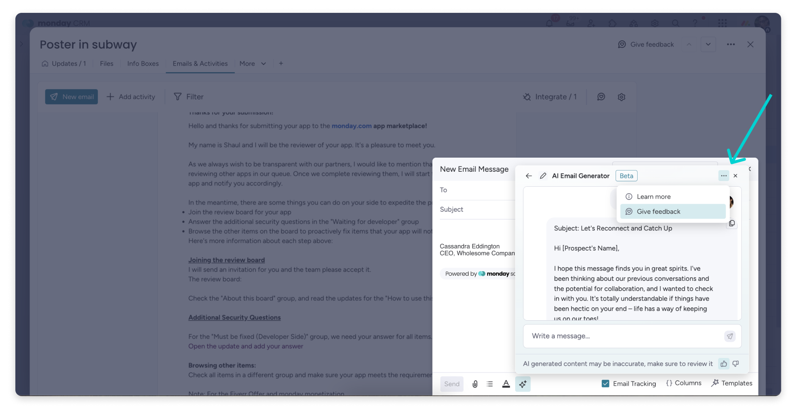This screenshot has width=797, height=409.
Task: Open the Filter option
Action: (188, 97)
